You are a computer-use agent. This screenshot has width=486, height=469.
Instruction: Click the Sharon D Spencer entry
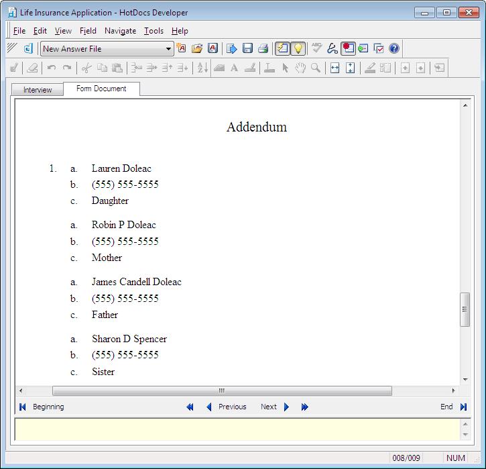(129, 339)
